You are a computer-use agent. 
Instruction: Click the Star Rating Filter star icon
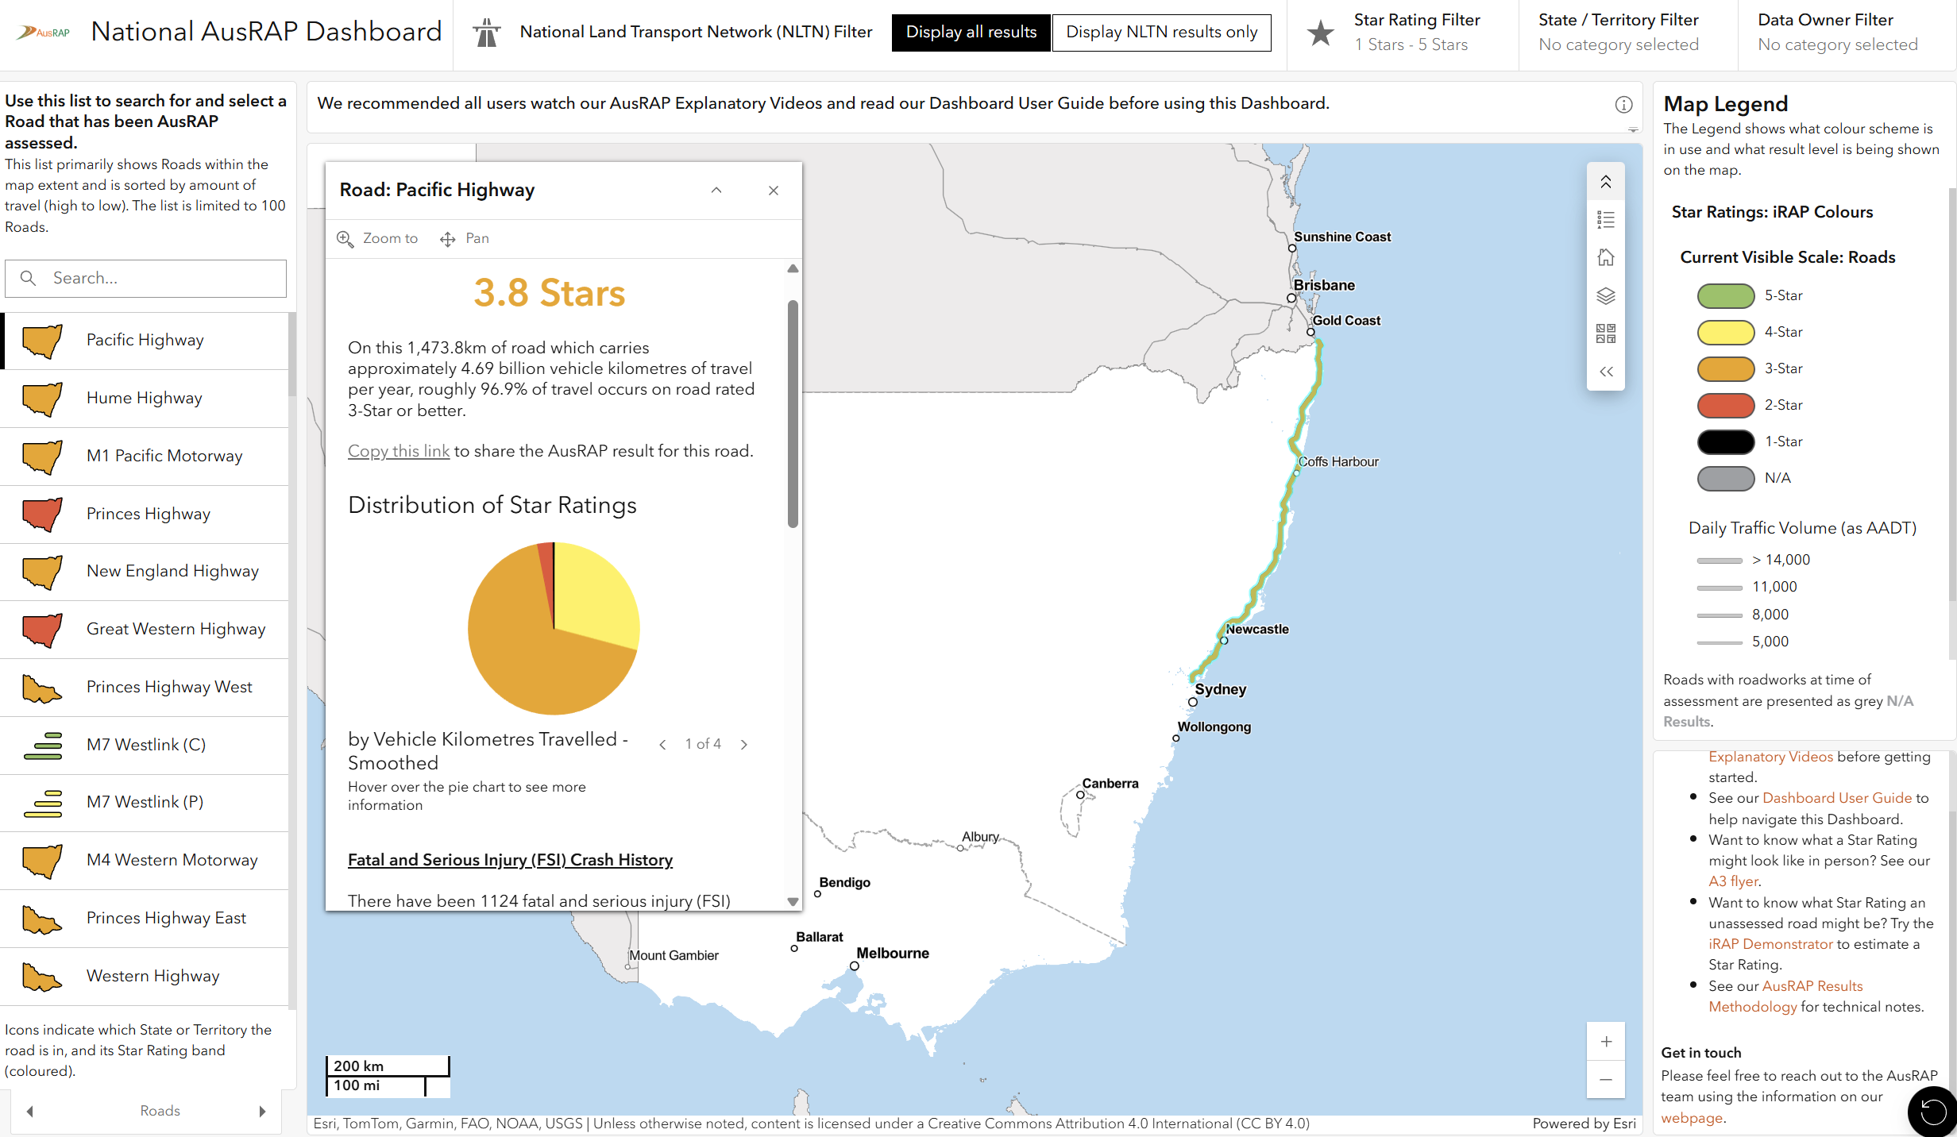click(x=1320, y=33)
